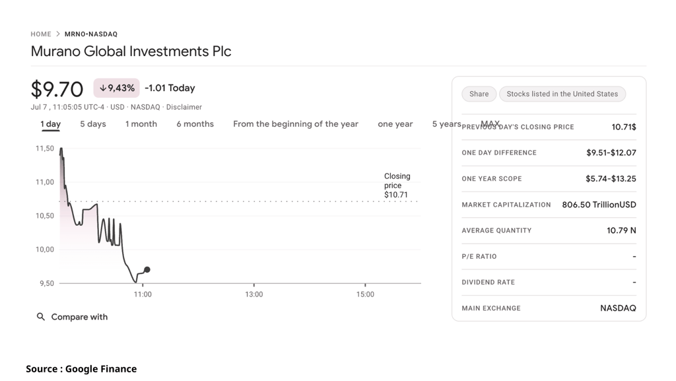This screenshot has width=676, height=381.
Task: Click the down arrow in the 9,43% badge
Action: point(102,88)
